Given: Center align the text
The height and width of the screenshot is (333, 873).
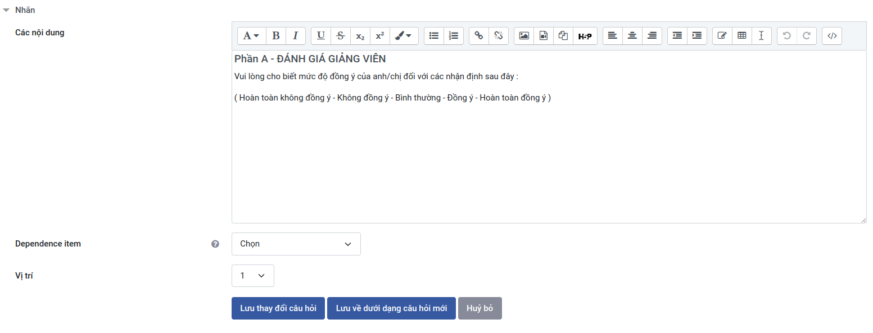Looking at the screenshot, I should coord(632,36).
